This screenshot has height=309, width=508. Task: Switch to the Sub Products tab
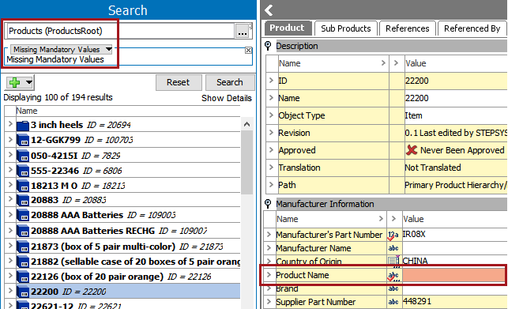(x=346, y=28)
